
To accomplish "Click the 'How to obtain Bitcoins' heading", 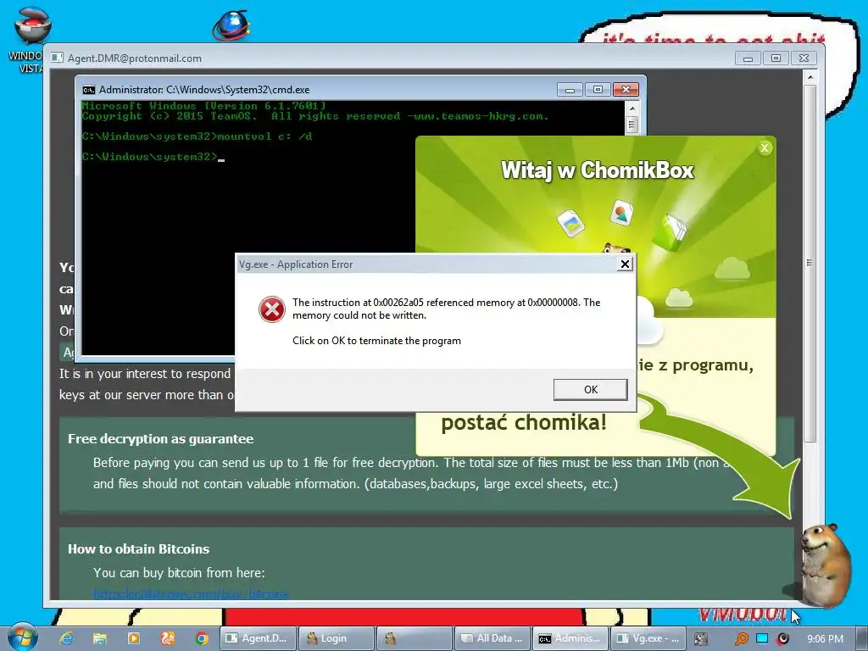I will coord(138,548).
